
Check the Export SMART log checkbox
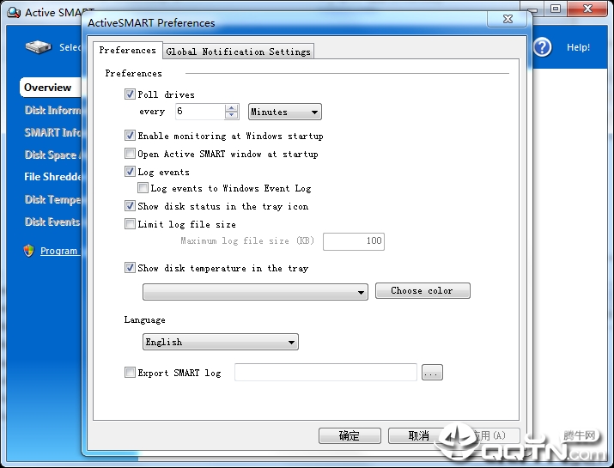(130, 373)
